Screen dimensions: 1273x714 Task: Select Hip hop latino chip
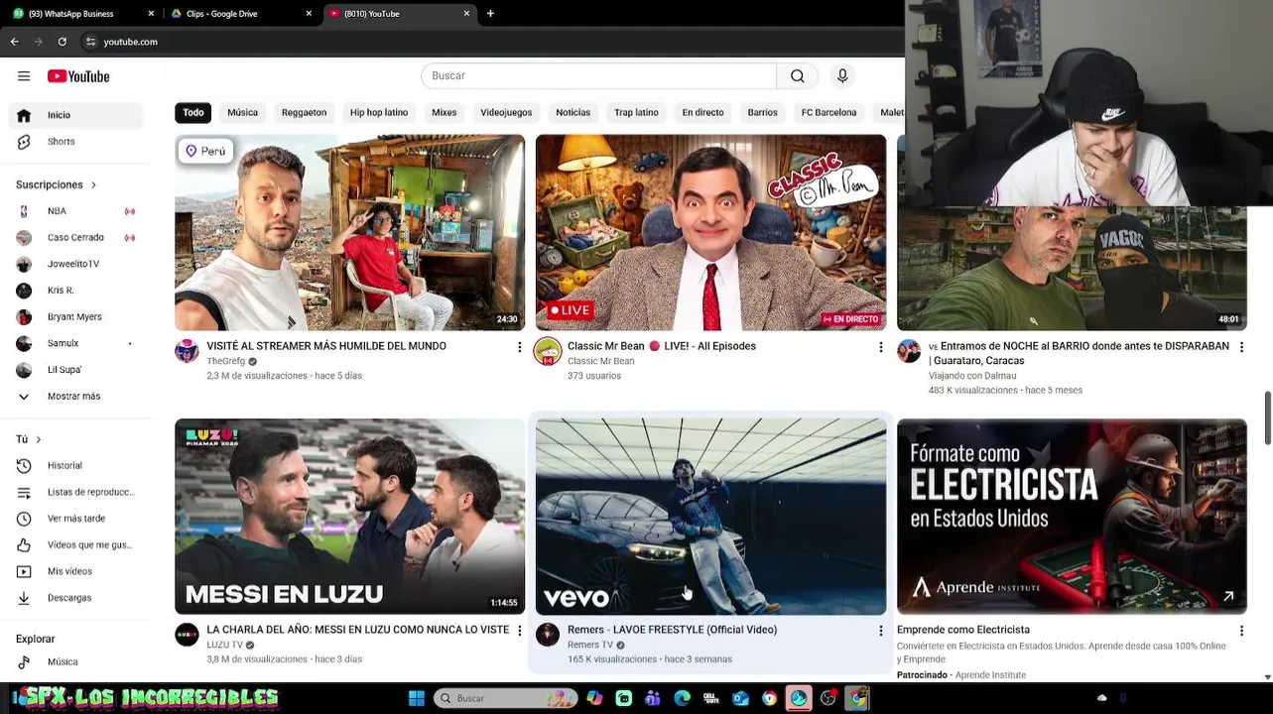coord(379,112)
